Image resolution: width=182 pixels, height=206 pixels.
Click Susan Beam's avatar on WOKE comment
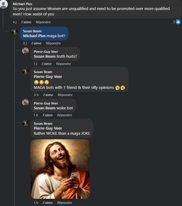25,123
